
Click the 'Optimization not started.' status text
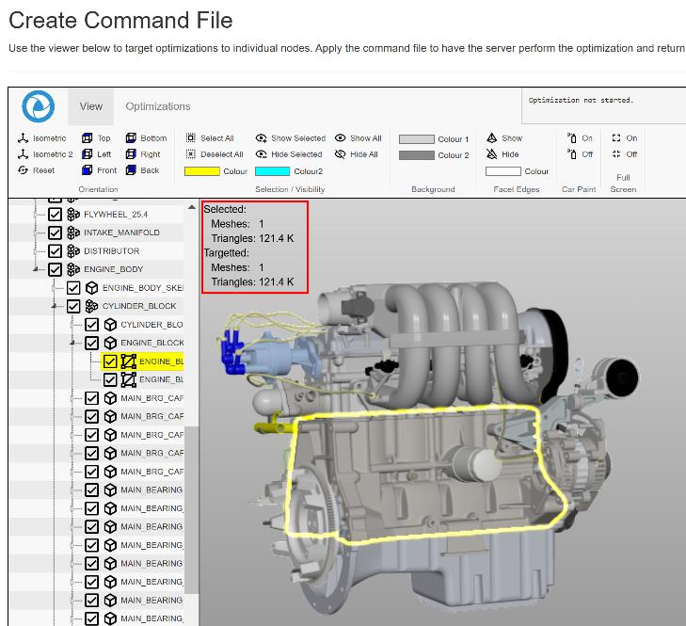point(581,100)
